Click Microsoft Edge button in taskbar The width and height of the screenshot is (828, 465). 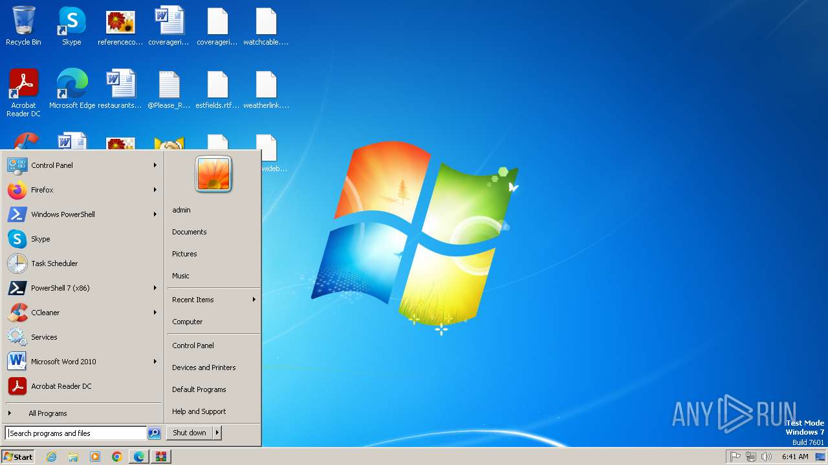[139, 457]
